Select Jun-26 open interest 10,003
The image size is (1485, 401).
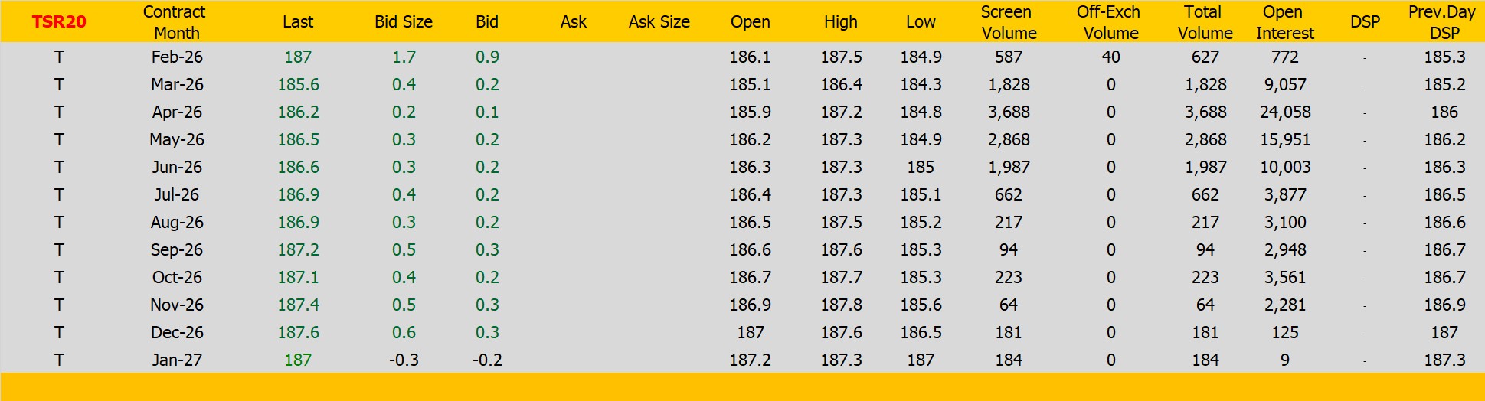[1284, 167]
